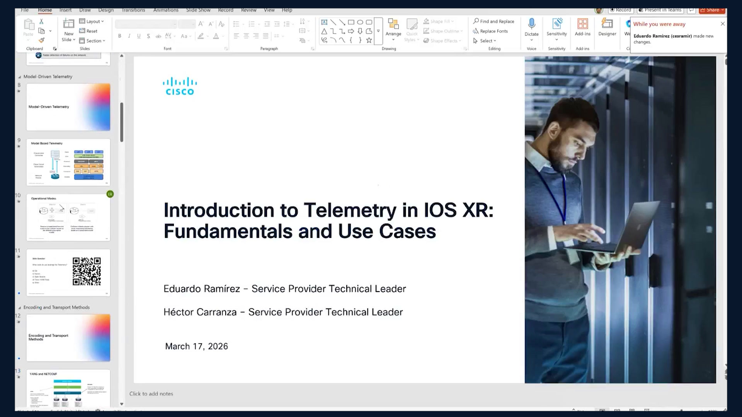Toggle center text alignment
This screenshot has height=417, width=742.
[246, 36]
